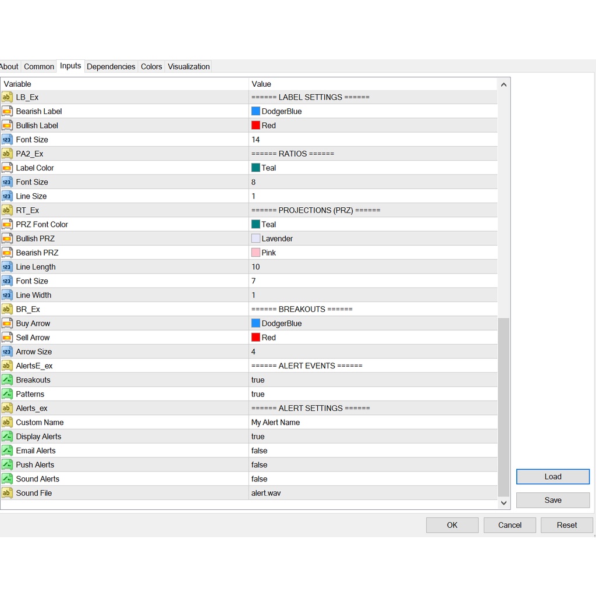Switch to the Colors tab
Screen dimensions: 596x596
point(151,66)
